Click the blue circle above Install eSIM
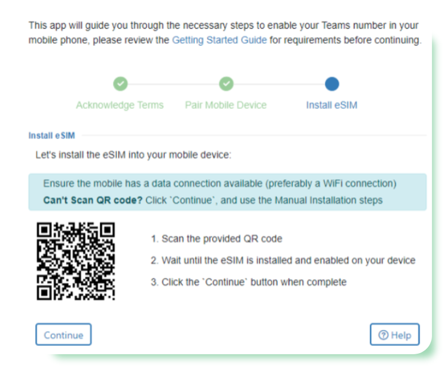Image resolution: width=445 pixels, height=366 pixels. [332, 84]
